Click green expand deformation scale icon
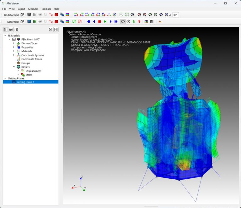Screen dimensions: 241x208 (x=74, y=22)
